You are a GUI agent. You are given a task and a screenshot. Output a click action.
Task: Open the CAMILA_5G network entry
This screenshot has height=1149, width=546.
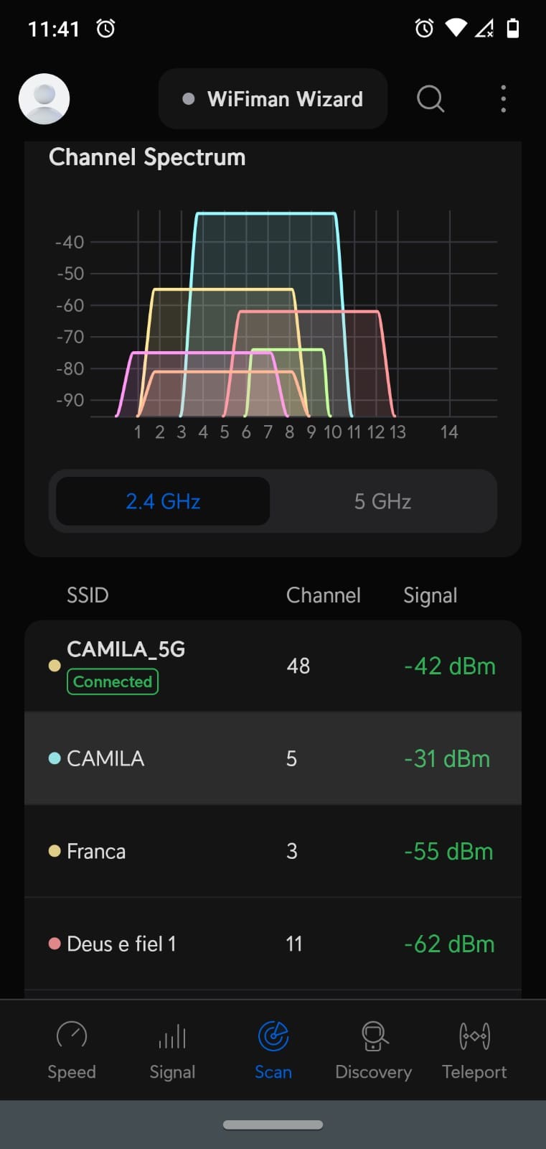[x=273, y=666]
